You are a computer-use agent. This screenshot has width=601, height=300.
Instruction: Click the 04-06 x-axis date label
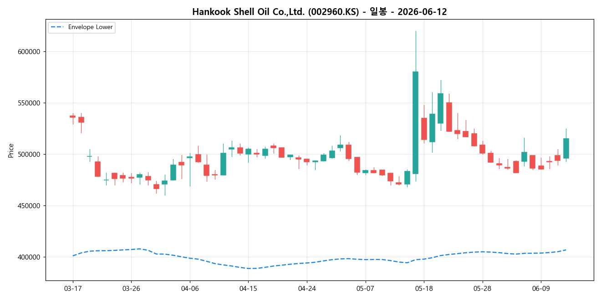(190, 289)
